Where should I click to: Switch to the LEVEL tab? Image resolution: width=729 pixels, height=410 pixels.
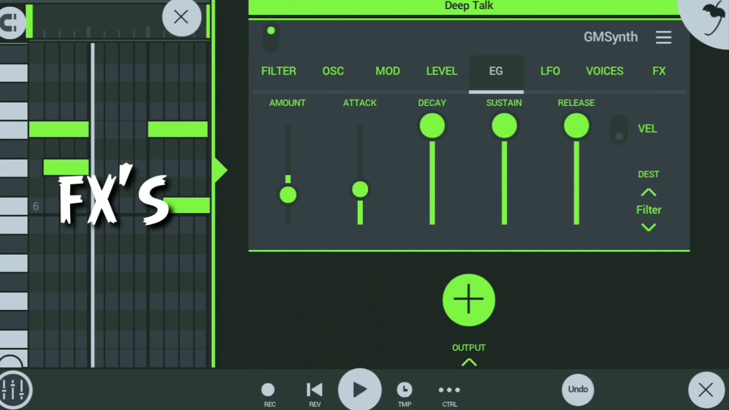[x=442, y=71]
